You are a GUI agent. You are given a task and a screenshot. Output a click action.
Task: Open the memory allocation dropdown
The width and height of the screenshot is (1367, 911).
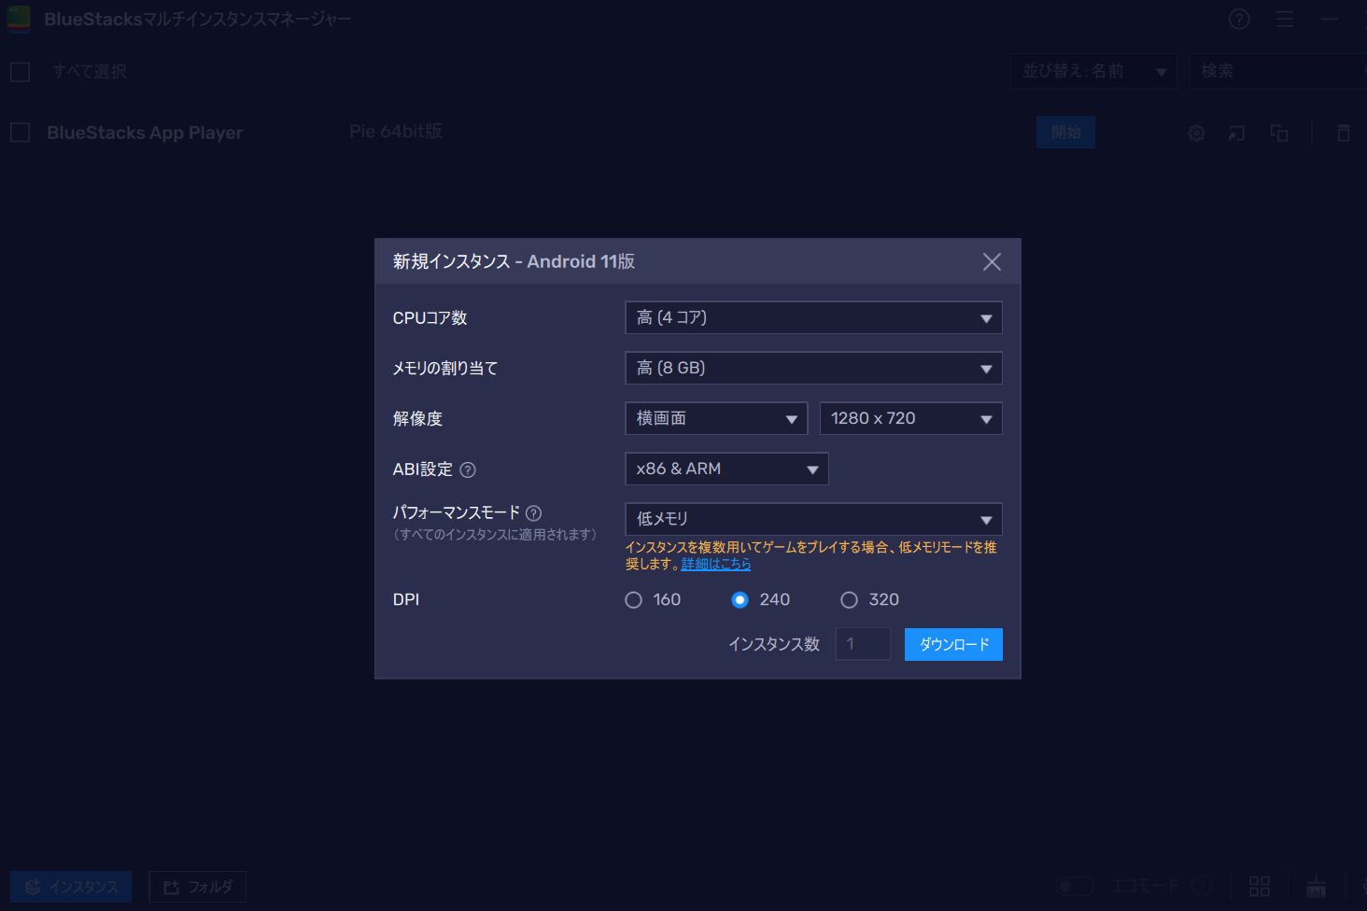coord(813,369)
